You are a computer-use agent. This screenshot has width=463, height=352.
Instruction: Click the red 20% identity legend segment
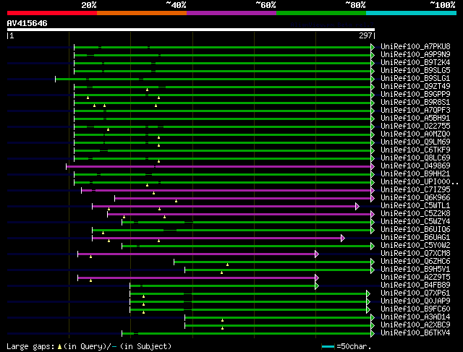[52, 13]
